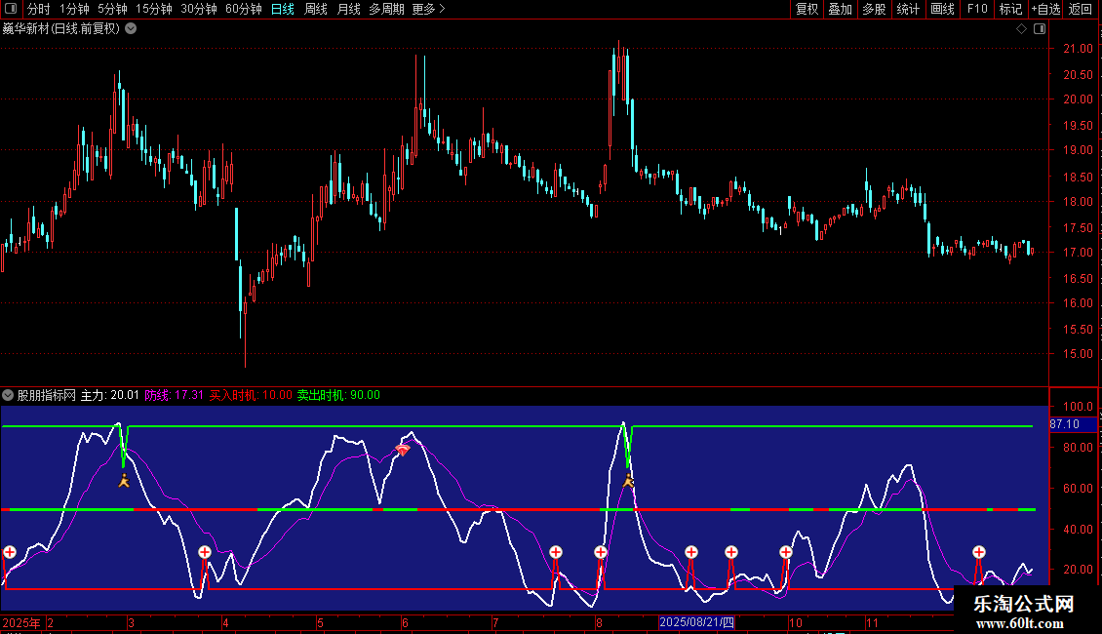The height and width of the screenshot is (634, 1102).
Task: Open the indicator dropdown beside 股朋指标网
Action: 8,395
